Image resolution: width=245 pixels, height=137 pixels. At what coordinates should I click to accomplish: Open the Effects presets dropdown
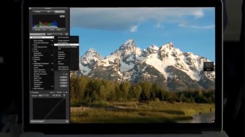tap(54, 34)
